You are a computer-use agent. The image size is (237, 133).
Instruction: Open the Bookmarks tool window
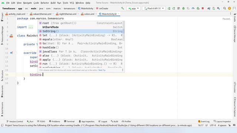2,91
